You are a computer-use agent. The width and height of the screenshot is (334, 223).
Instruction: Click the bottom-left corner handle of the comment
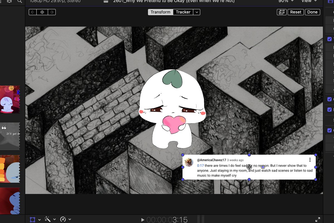(x=183, y=180)
